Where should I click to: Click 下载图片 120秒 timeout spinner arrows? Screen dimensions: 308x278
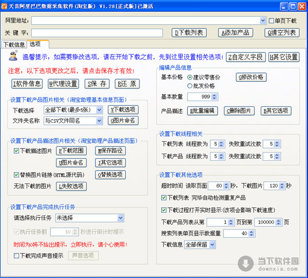coord(282,186)
